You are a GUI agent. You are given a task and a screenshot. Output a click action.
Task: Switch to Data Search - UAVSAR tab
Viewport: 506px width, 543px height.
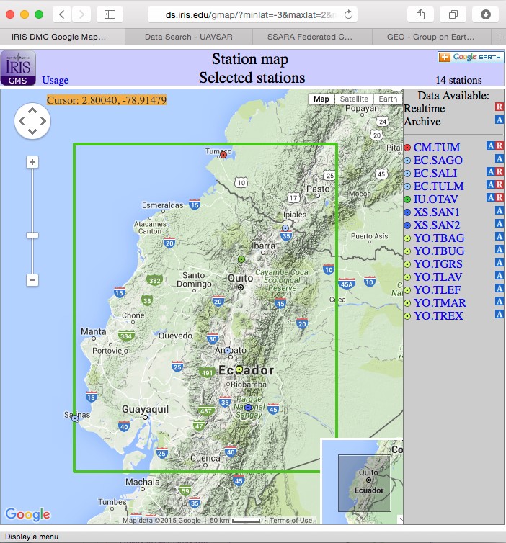(187, 37)
